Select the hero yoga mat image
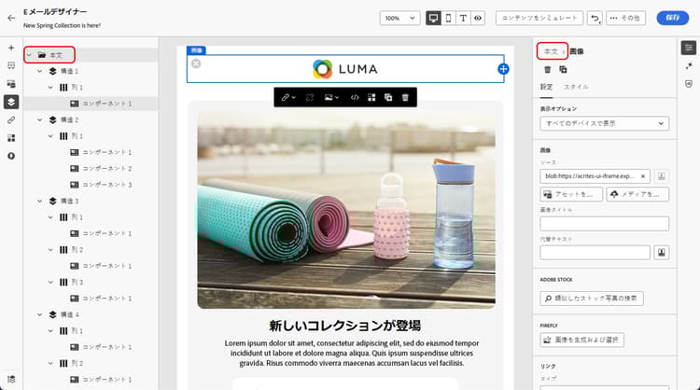This screenshot has width=700, height=390. click(x=346, y=210)
